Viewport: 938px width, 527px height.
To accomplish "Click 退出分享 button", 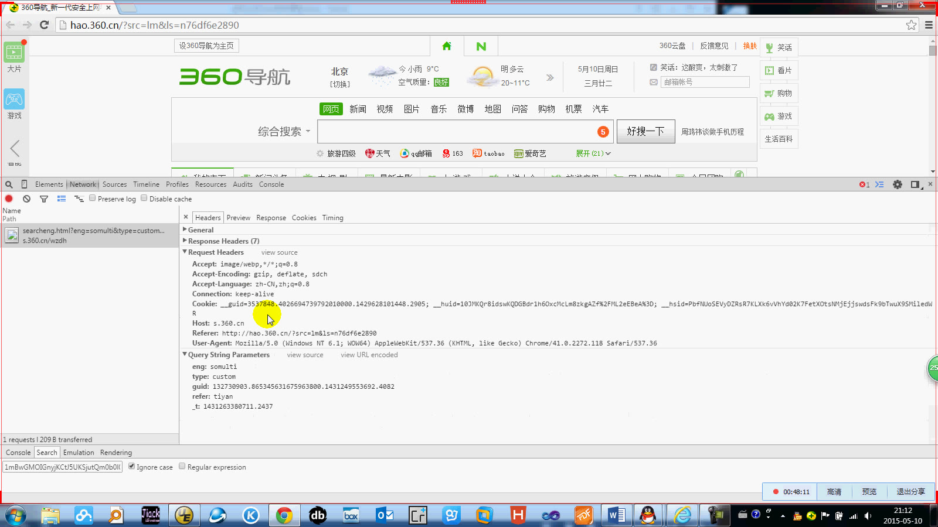I will (910, 492).
